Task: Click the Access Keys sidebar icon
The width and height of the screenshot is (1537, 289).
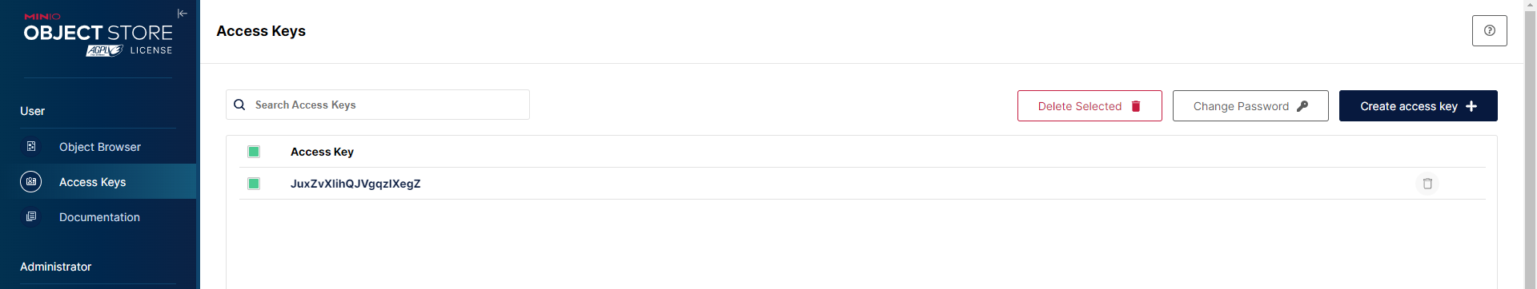Action: point(31,182)
